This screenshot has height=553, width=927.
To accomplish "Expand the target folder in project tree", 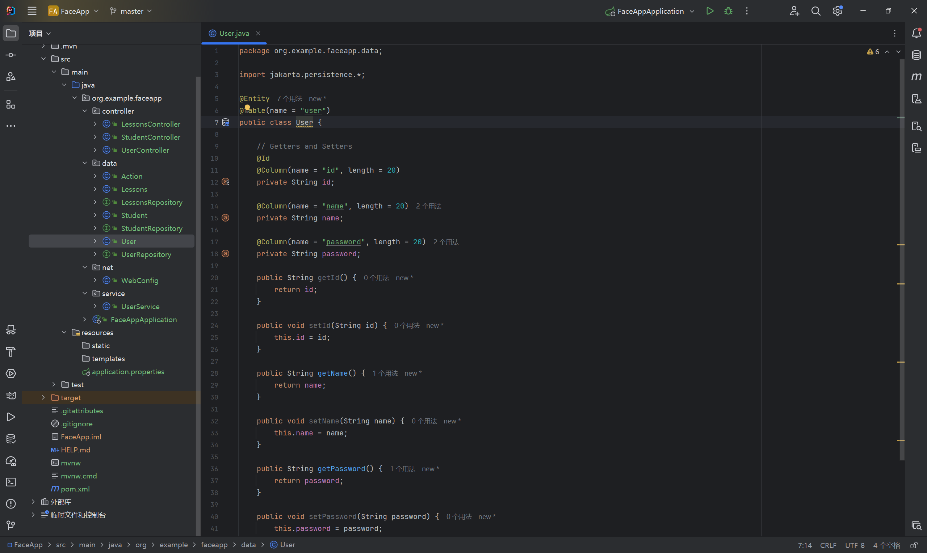I will click(x=43, y=398).
